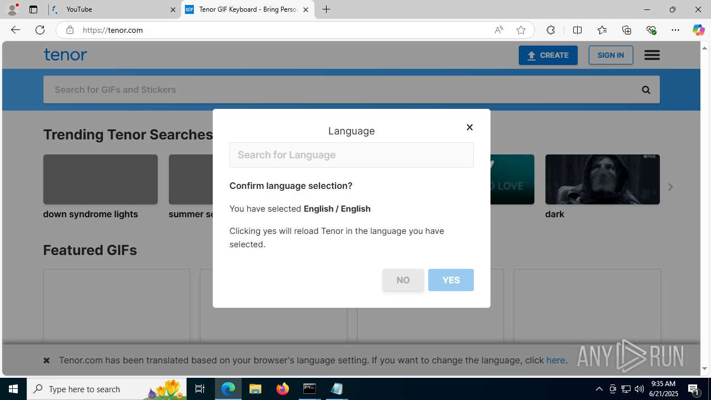This screenshot has height=400, width=711.
Task: Open the command prompt taskbar icon
Action: (x=309, y=389)
